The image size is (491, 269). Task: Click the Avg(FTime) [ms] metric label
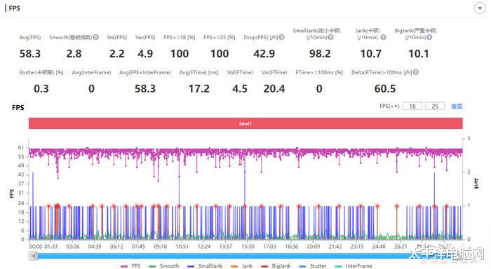[199, 72]
